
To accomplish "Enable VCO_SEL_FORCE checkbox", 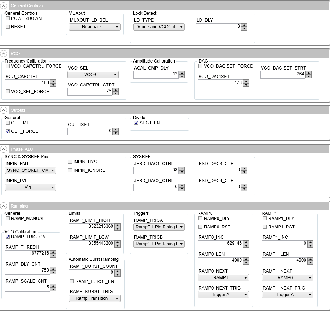I will [8, 92].
